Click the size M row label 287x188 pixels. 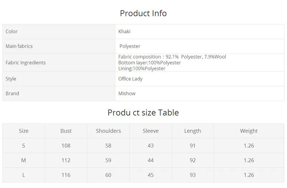pos(24,160)
